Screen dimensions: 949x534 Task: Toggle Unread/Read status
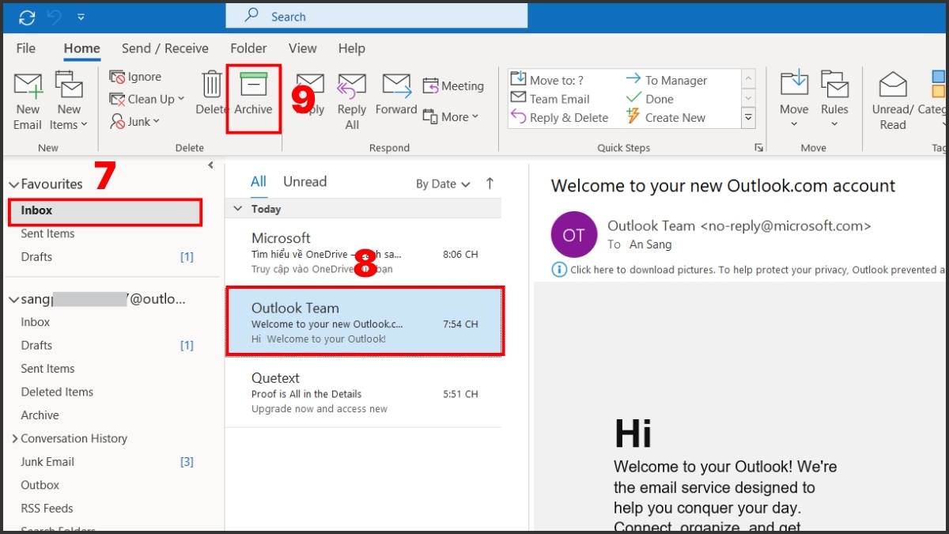tap(893, 100)
